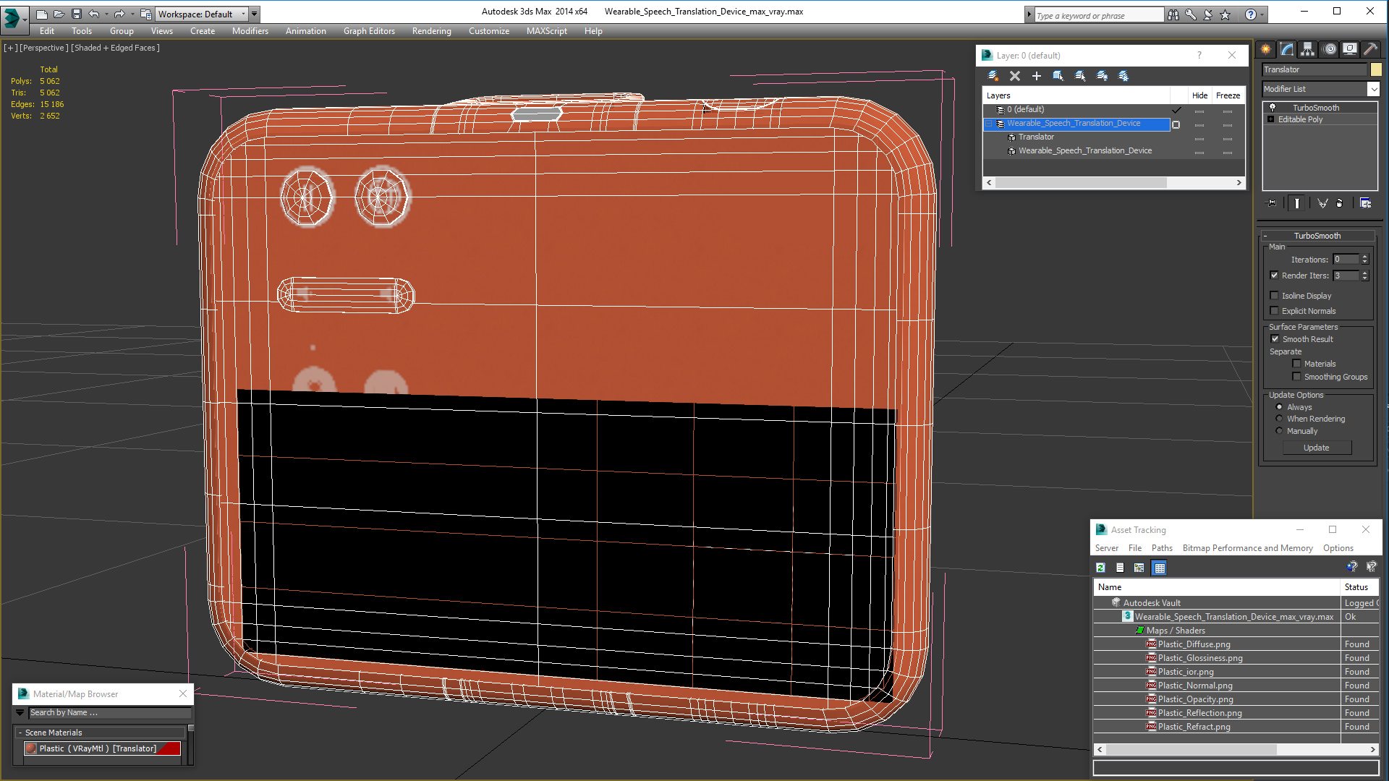Delete highlighted layer with the X icon
This screenshot has height=781, width=1389.
(1015, 76)
